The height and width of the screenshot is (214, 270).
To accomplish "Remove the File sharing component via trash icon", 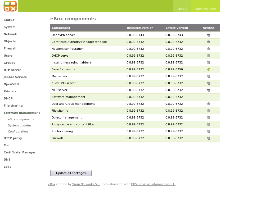I will (209, 111).
